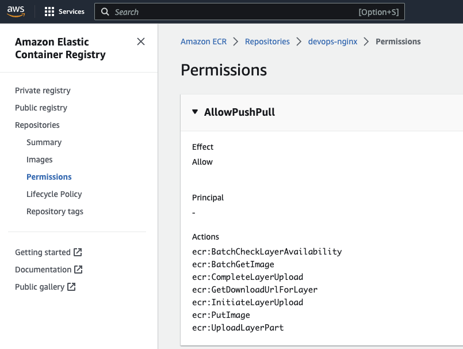
Task: Go to repository Summary page
Action: 44,142
